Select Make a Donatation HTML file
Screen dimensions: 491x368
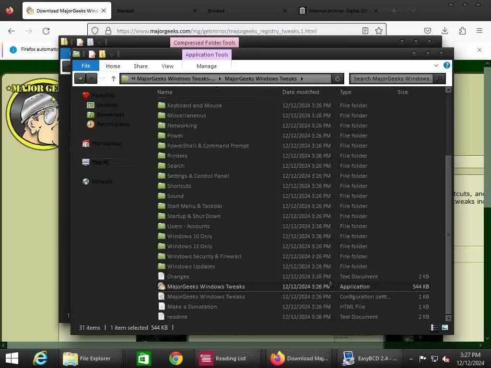click(x=192, y=307)
